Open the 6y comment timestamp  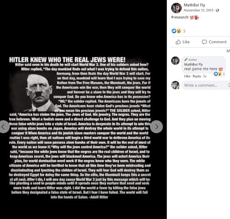(205, 76)
